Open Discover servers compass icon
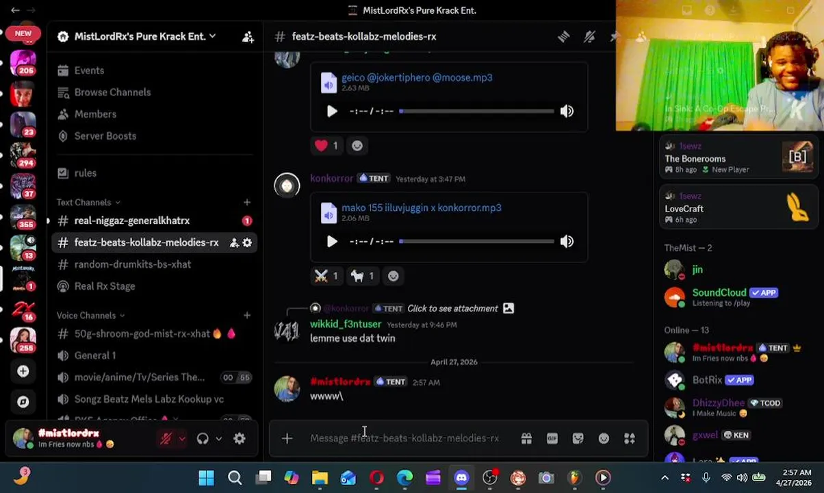The width and height of the screenshot is (824, 493). (23, 402)
